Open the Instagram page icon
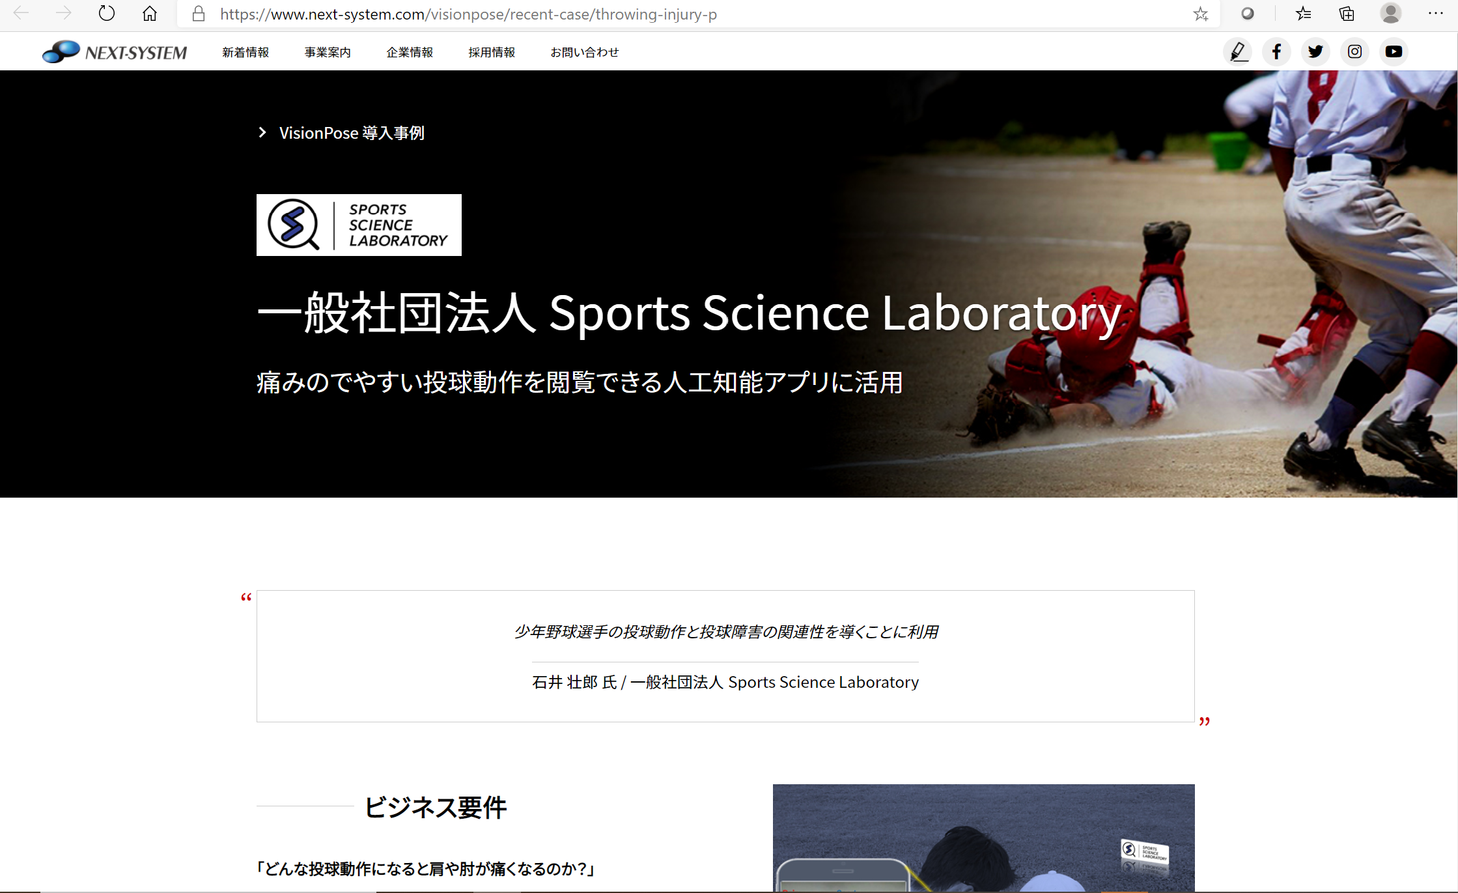 (1354, 51)
